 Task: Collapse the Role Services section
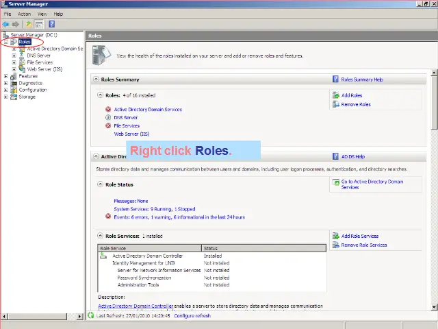point(101,236)
